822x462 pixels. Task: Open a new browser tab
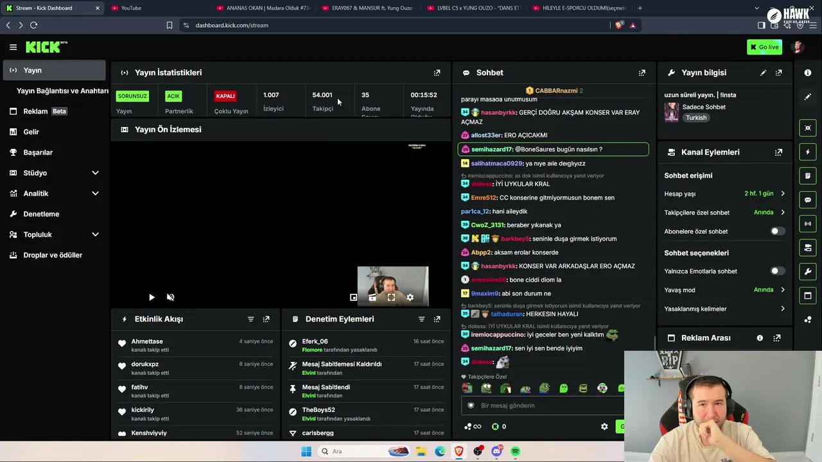[x=640, y=8]
